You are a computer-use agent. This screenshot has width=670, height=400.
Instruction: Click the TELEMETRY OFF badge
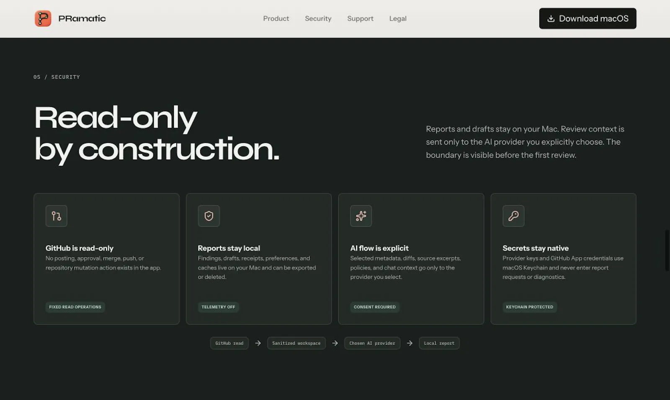[x=218, y=307]
